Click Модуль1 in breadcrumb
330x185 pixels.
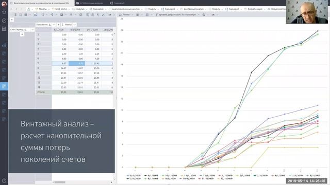[x=80, y=9]
